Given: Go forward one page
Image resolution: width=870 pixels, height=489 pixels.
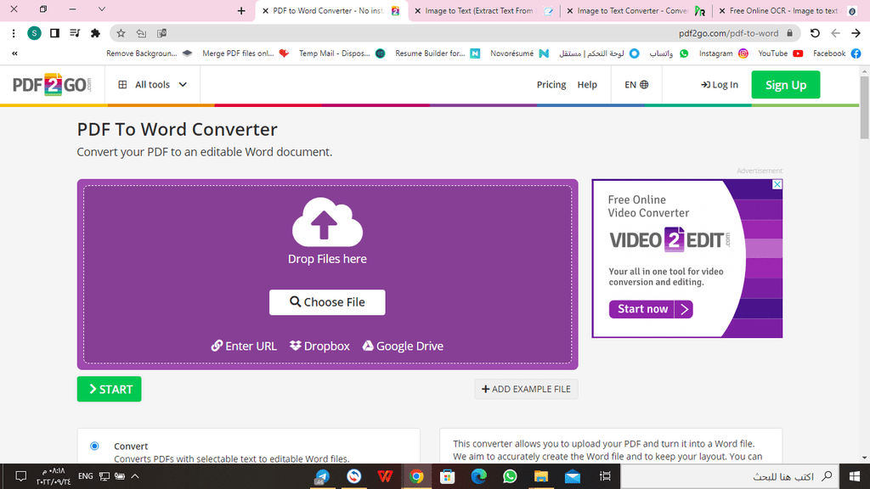Looking at the screenshot, I should tap(856, 33).
